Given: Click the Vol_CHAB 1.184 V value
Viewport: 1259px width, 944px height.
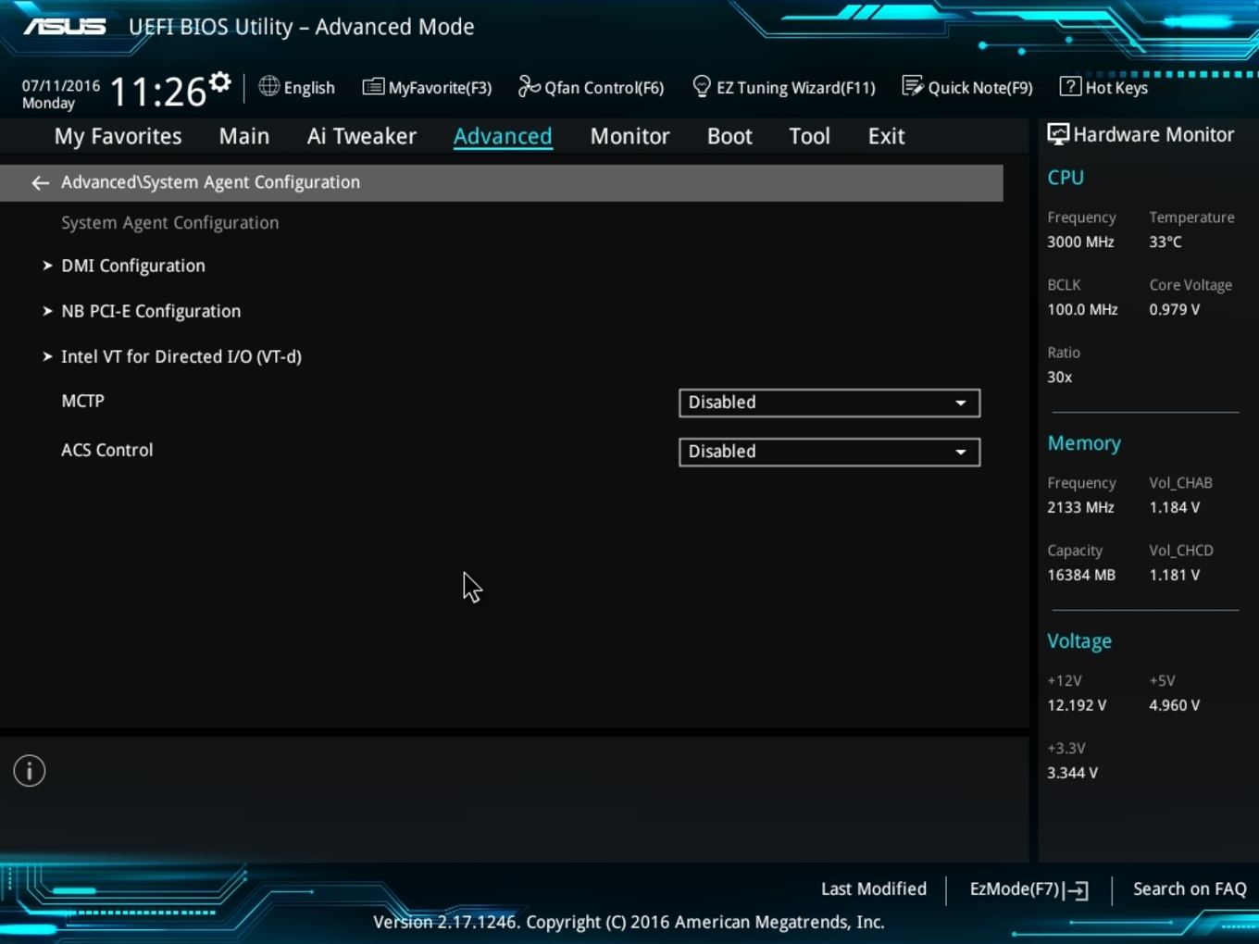Looking at the screenshot, I should tap(1175, 507).
